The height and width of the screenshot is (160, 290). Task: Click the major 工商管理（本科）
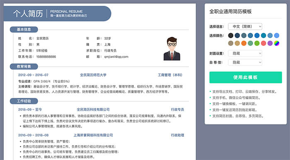tap(170, 75)
